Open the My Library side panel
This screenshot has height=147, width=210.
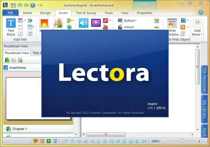204,109
